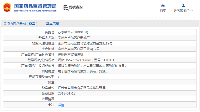The width and height of the screenshot is (200, 112).
Task: Click the National Medical Products Administration text
Action: pos(35,11)
